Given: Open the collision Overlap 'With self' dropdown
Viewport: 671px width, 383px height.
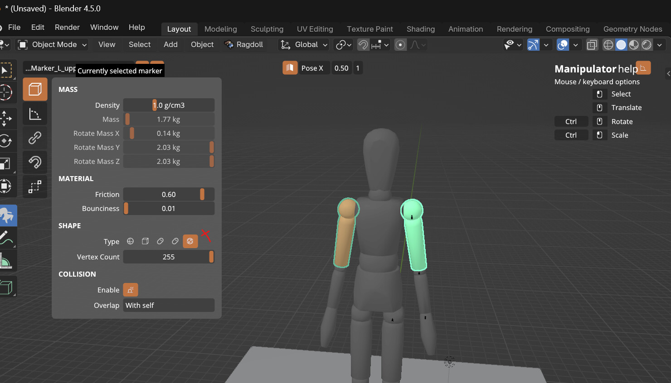Looking at the screenshot, I should pyautogui.click(x=169, y=305).
